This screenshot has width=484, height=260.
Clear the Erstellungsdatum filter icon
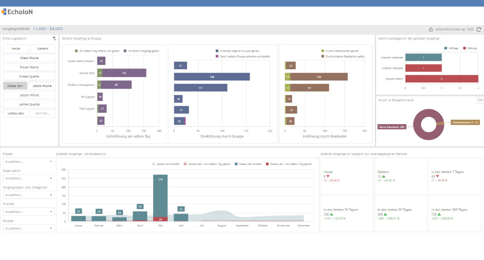(54, 39)
